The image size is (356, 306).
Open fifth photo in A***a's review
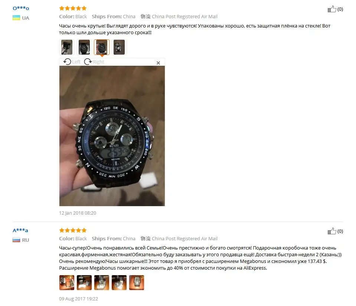coord(137,283)
